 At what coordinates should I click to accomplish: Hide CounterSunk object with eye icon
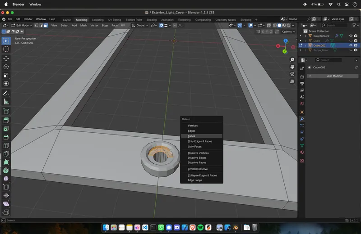click(351, 36)
